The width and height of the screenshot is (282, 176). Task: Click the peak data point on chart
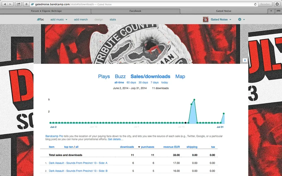point(194,100)
